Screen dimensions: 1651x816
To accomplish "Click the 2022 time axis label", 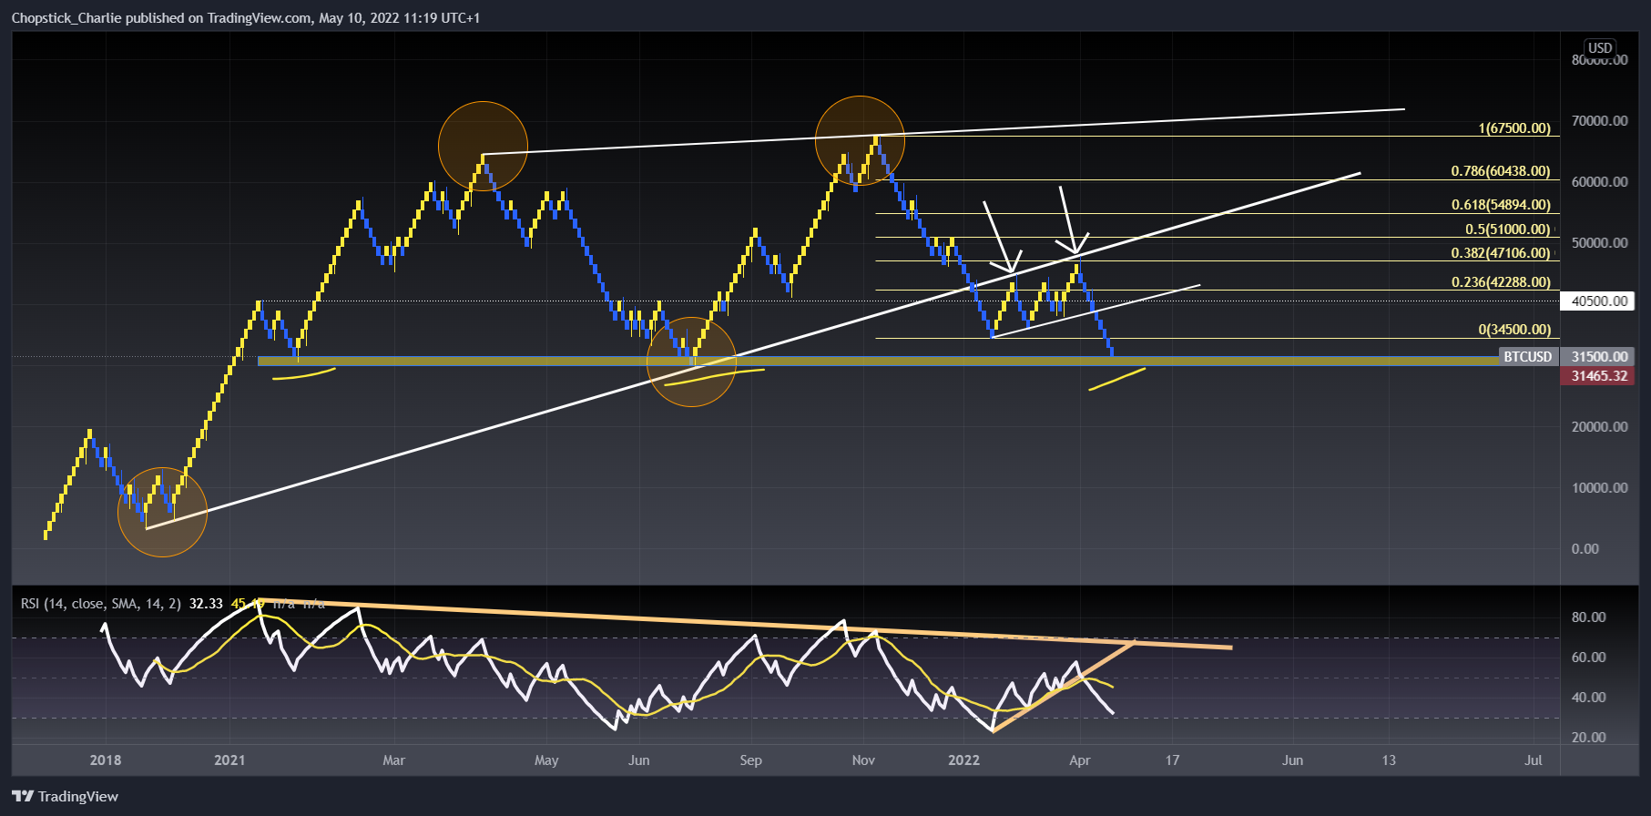I will click(964, 760).
